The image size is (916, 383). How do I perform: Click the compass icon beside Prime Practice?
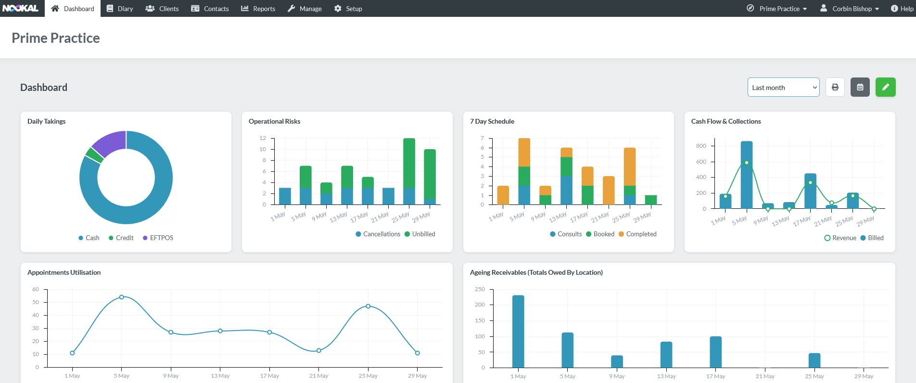point(751,8)
